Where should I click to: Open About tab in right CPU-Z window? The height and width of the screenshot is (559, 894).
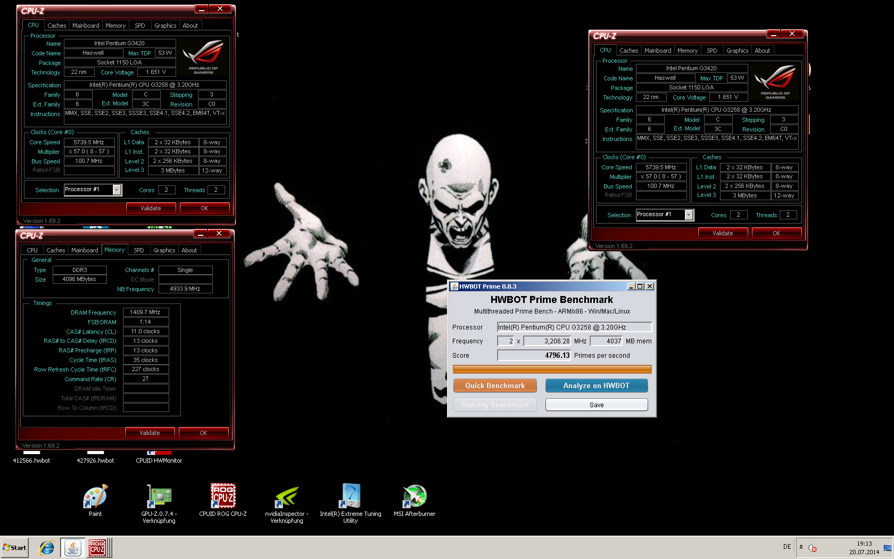(x=763, y=51)
